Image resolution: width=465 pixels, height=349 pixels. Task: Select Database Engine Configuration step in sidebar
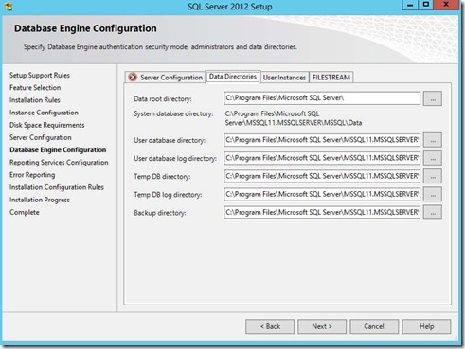pos(58,149)
